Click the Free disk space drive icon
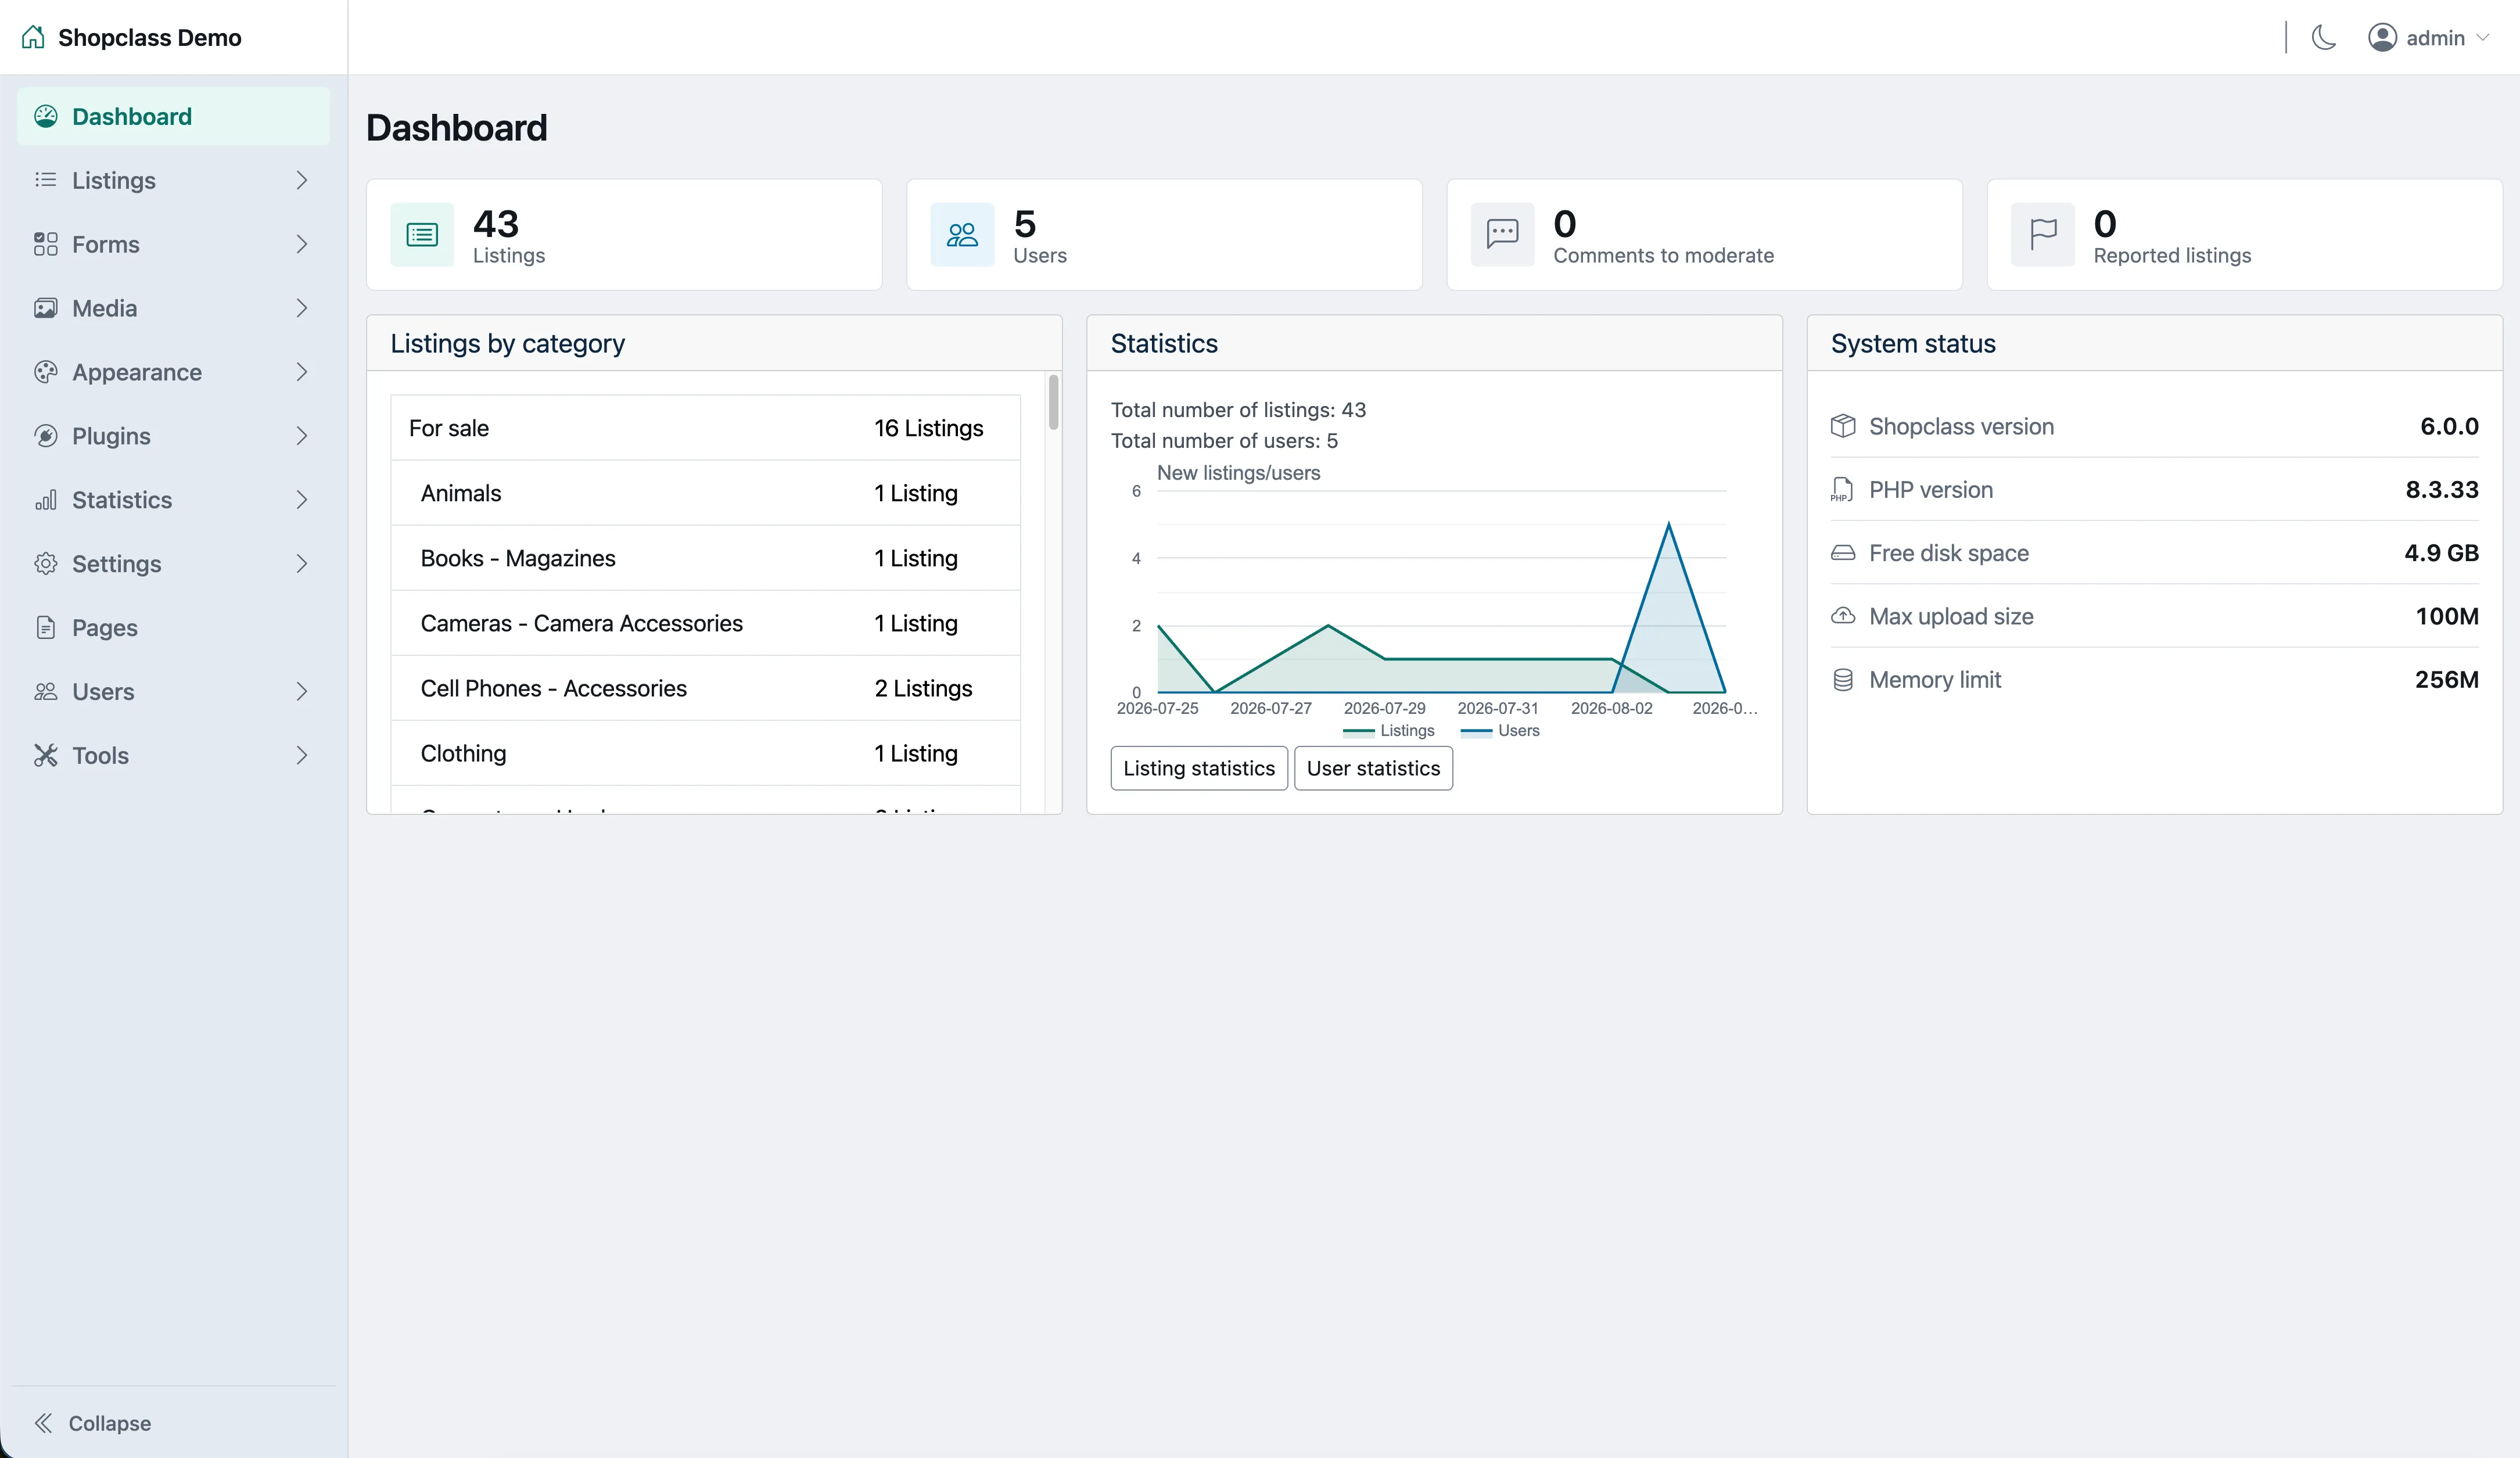The image size is (2520, 1458). [1843, 553]
